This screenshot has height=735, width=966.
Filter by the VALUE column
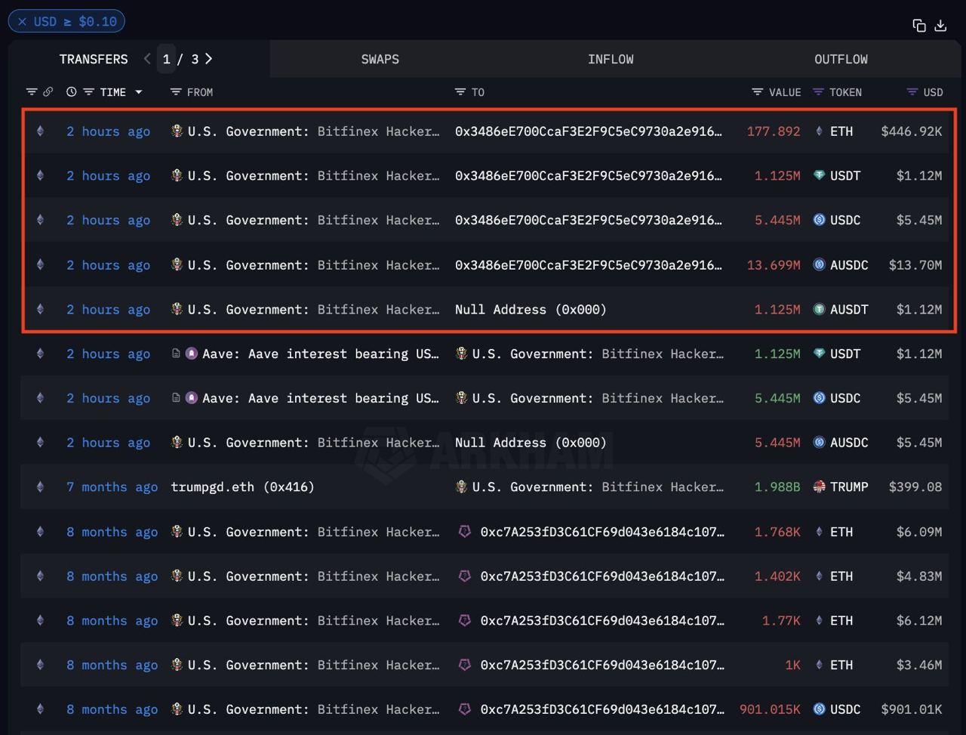(x=758, y=92)
